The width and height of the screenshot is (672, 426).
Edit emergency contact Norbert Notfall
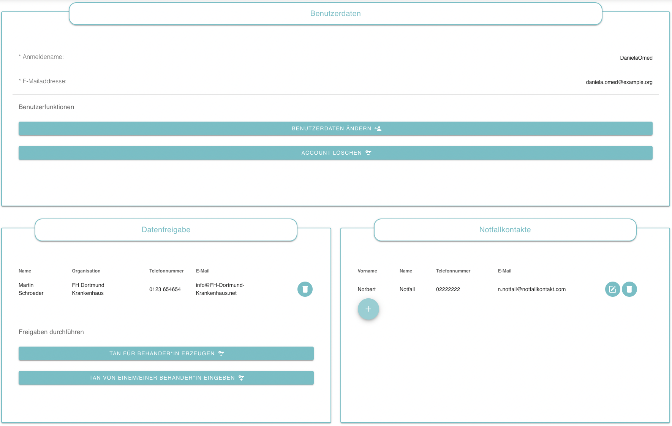(612, 289)
